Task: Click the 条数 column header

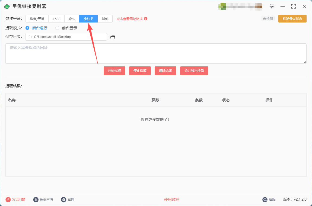Action: [x=199, y=100]
